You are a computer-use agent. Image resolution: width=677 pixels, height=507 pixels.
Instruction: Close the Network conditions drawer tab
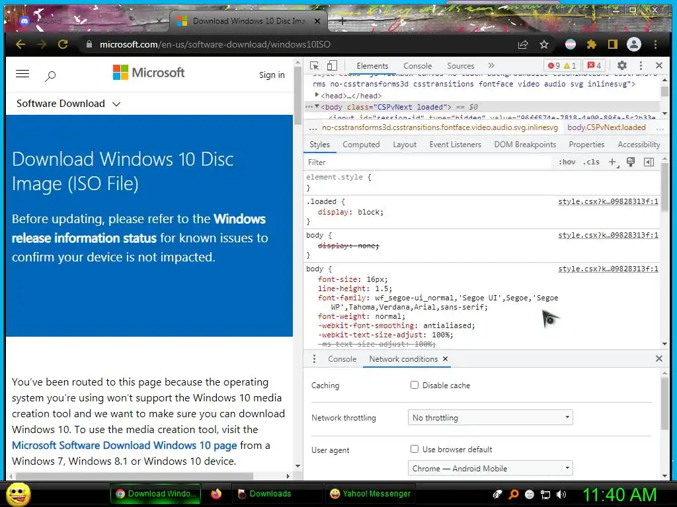point(445,358)
